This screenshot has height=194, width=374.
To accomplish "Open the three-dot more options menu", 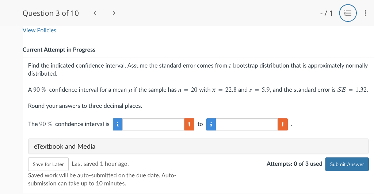I will click(366, 14).
